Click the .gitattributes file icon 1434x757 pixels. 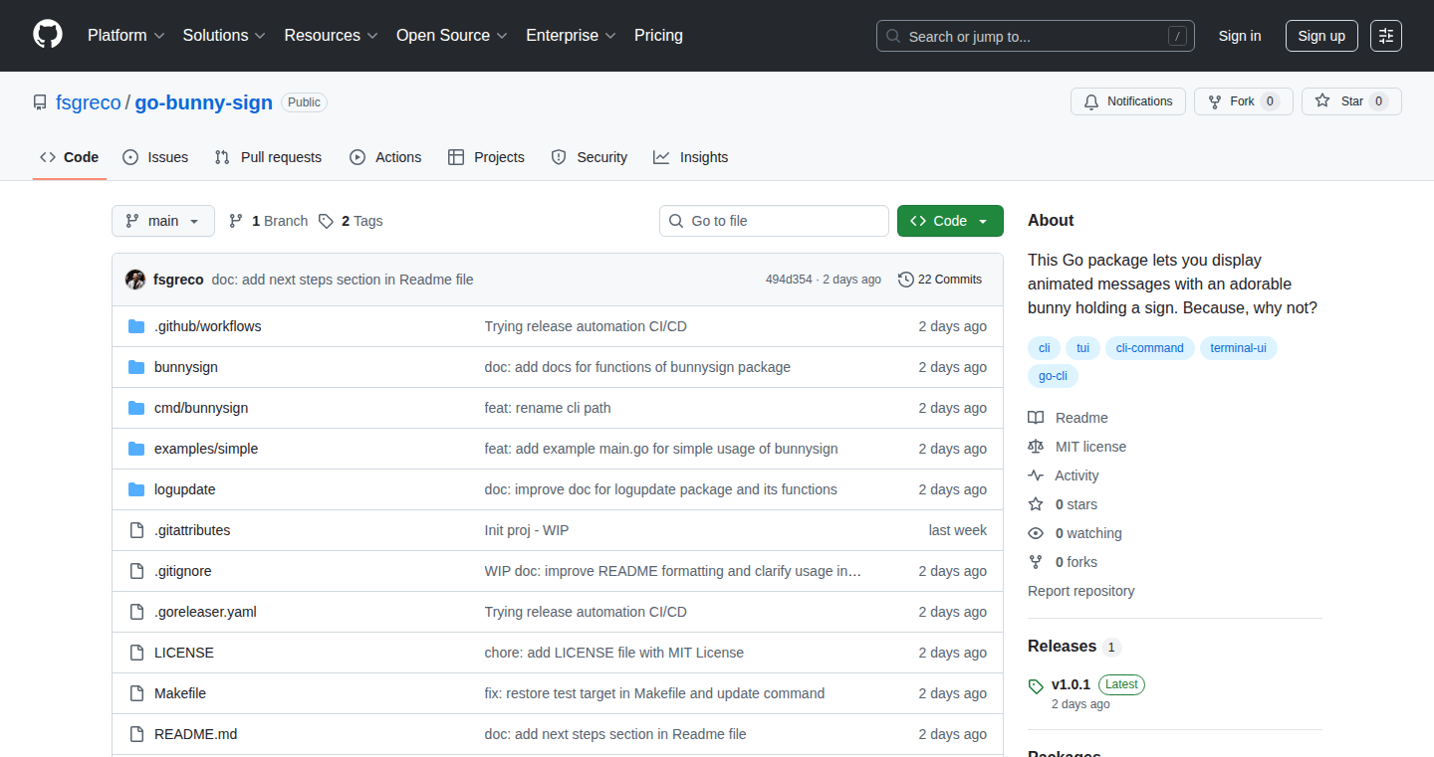(x=136, y=530)
